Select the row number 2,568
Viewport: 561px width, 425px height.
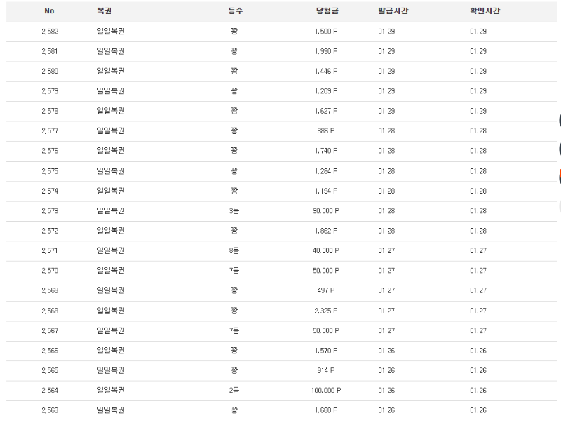point(50,311)
